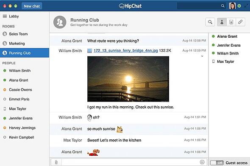
Task: Select Max Taylor in the room members panel
Action: (x=225, y=61)
